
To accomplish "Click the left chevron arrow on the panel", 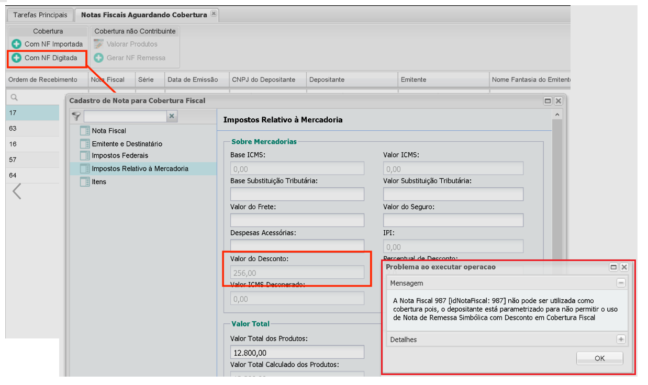I will click(x=17, y=191).
